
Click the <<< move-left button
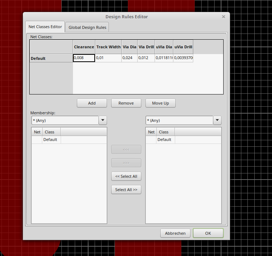pos(126,150)
